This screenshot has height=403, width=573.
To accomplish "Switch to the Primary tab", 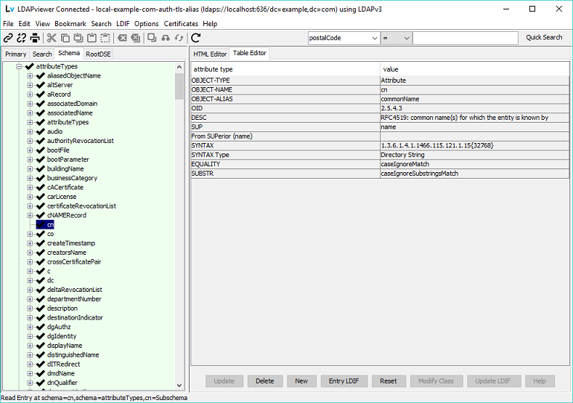I will 16,54.
